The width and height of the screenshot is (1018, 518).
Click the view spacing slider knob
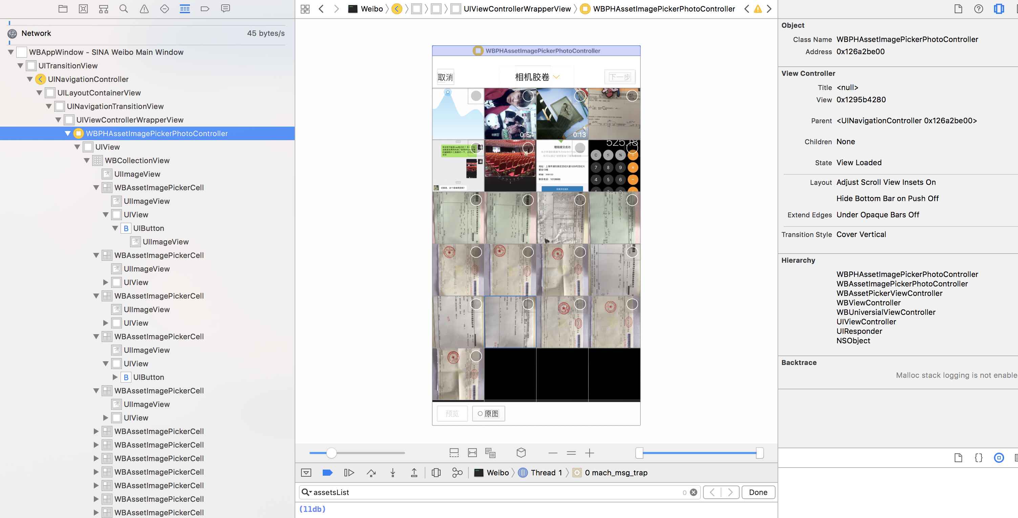(x=331, y=453)
